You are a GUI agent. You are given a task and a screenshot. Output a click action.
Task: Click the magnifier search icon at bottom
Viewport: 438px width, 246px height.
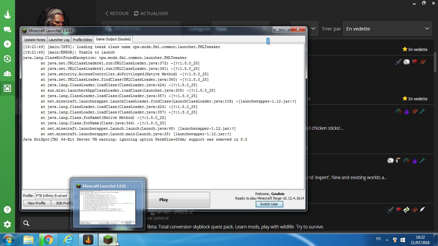[26, 223]
